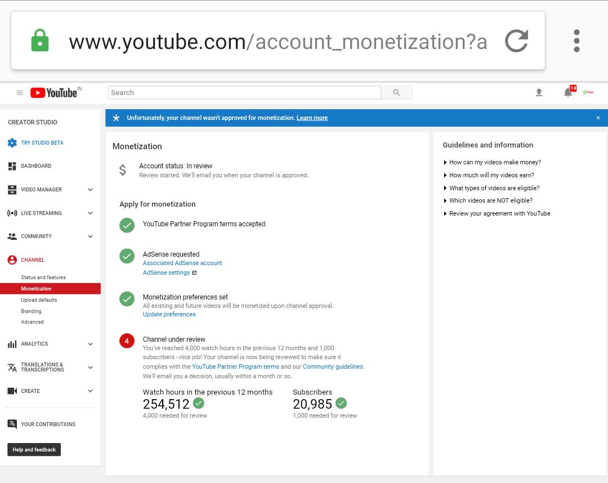Click '4,000 needed for review' text

[175, 415]
